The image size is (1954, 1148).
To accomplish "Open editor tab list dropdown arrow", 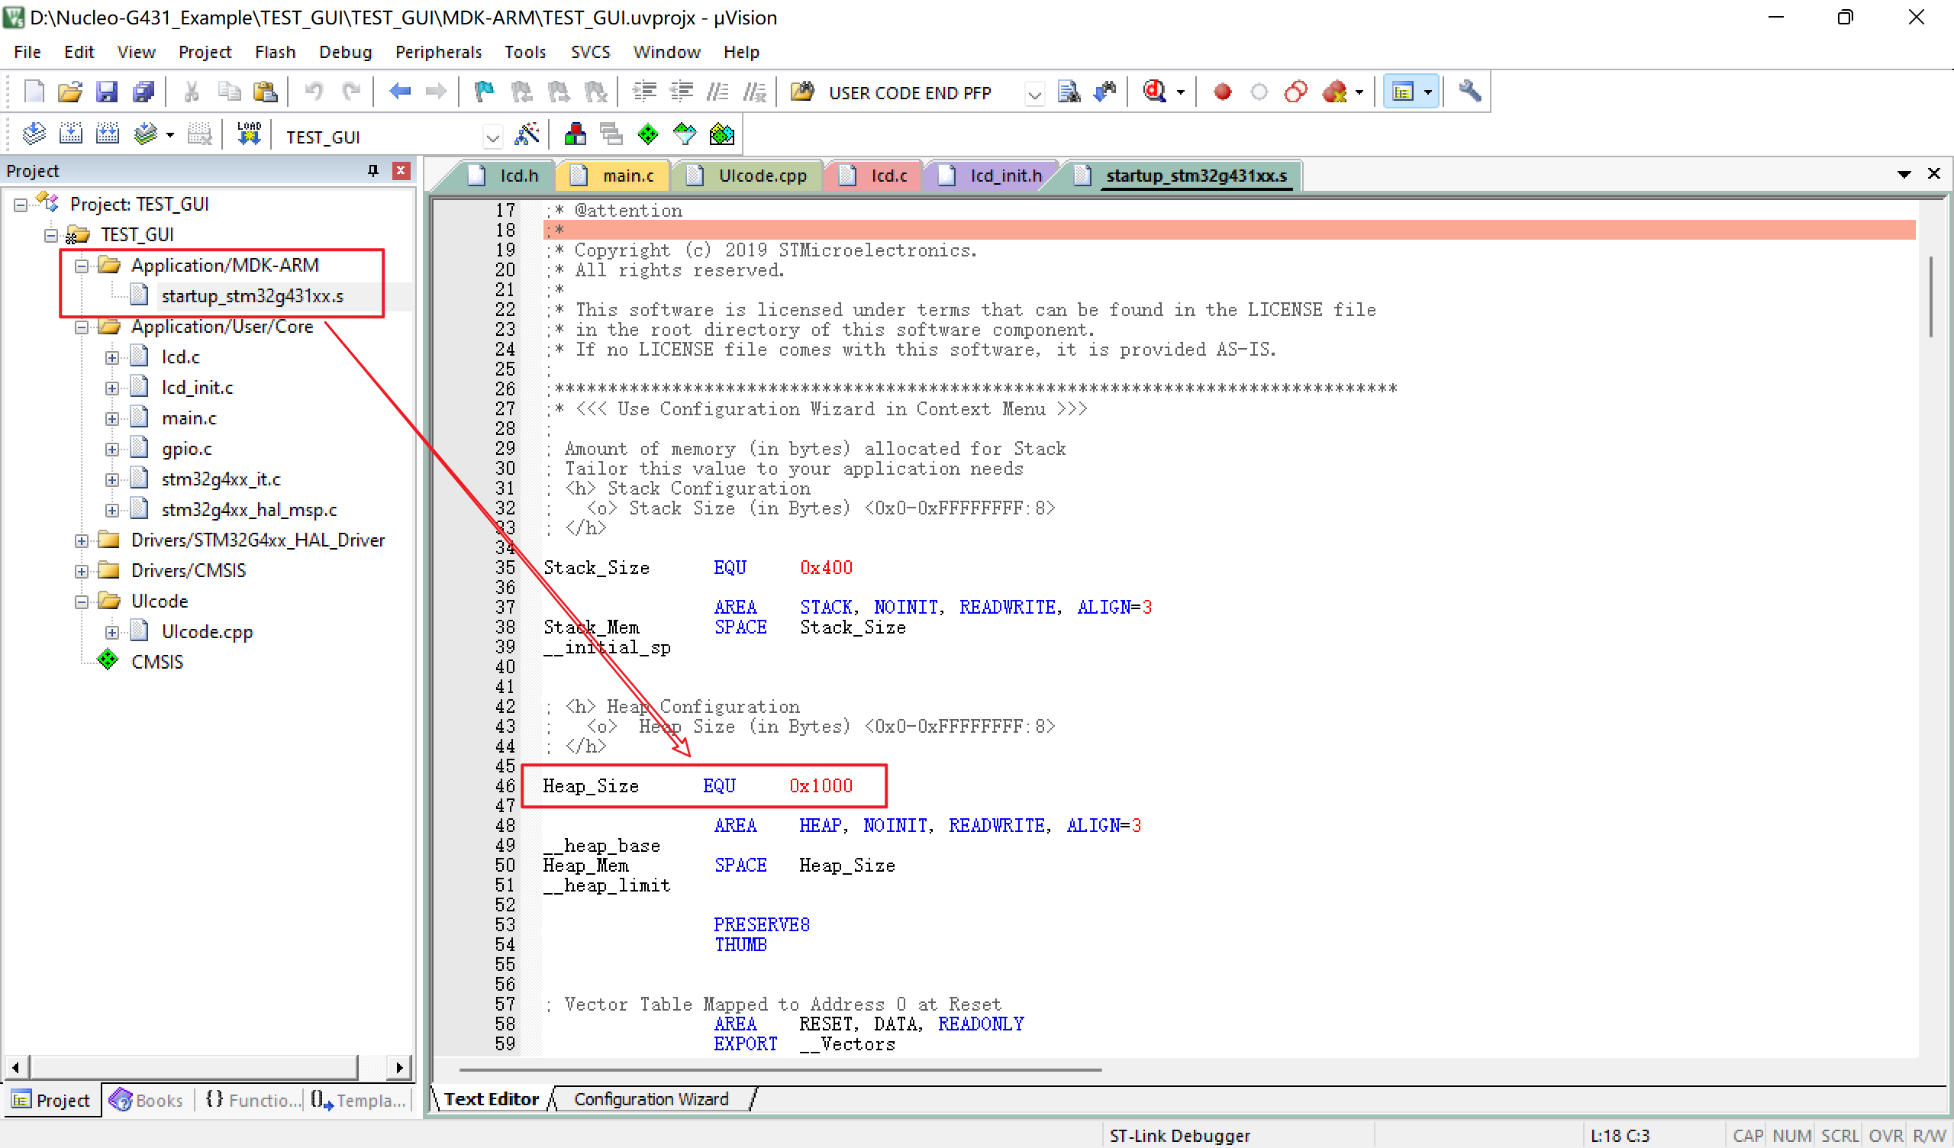I will pyautogui.click(x=1904, y=175).
